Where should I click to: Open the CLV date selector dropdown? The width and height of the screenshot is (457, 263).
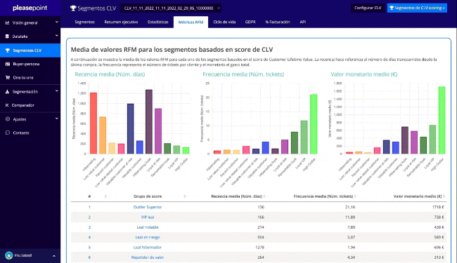(x=171, y=8)
